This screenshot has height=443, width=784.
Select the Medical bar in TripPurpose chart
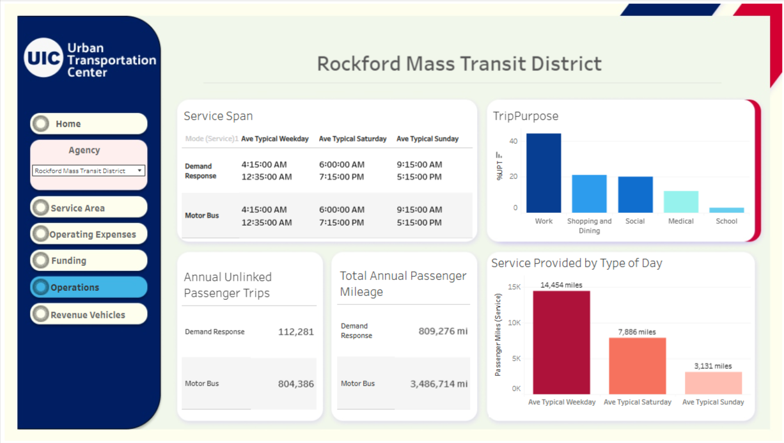coord(680,202)
